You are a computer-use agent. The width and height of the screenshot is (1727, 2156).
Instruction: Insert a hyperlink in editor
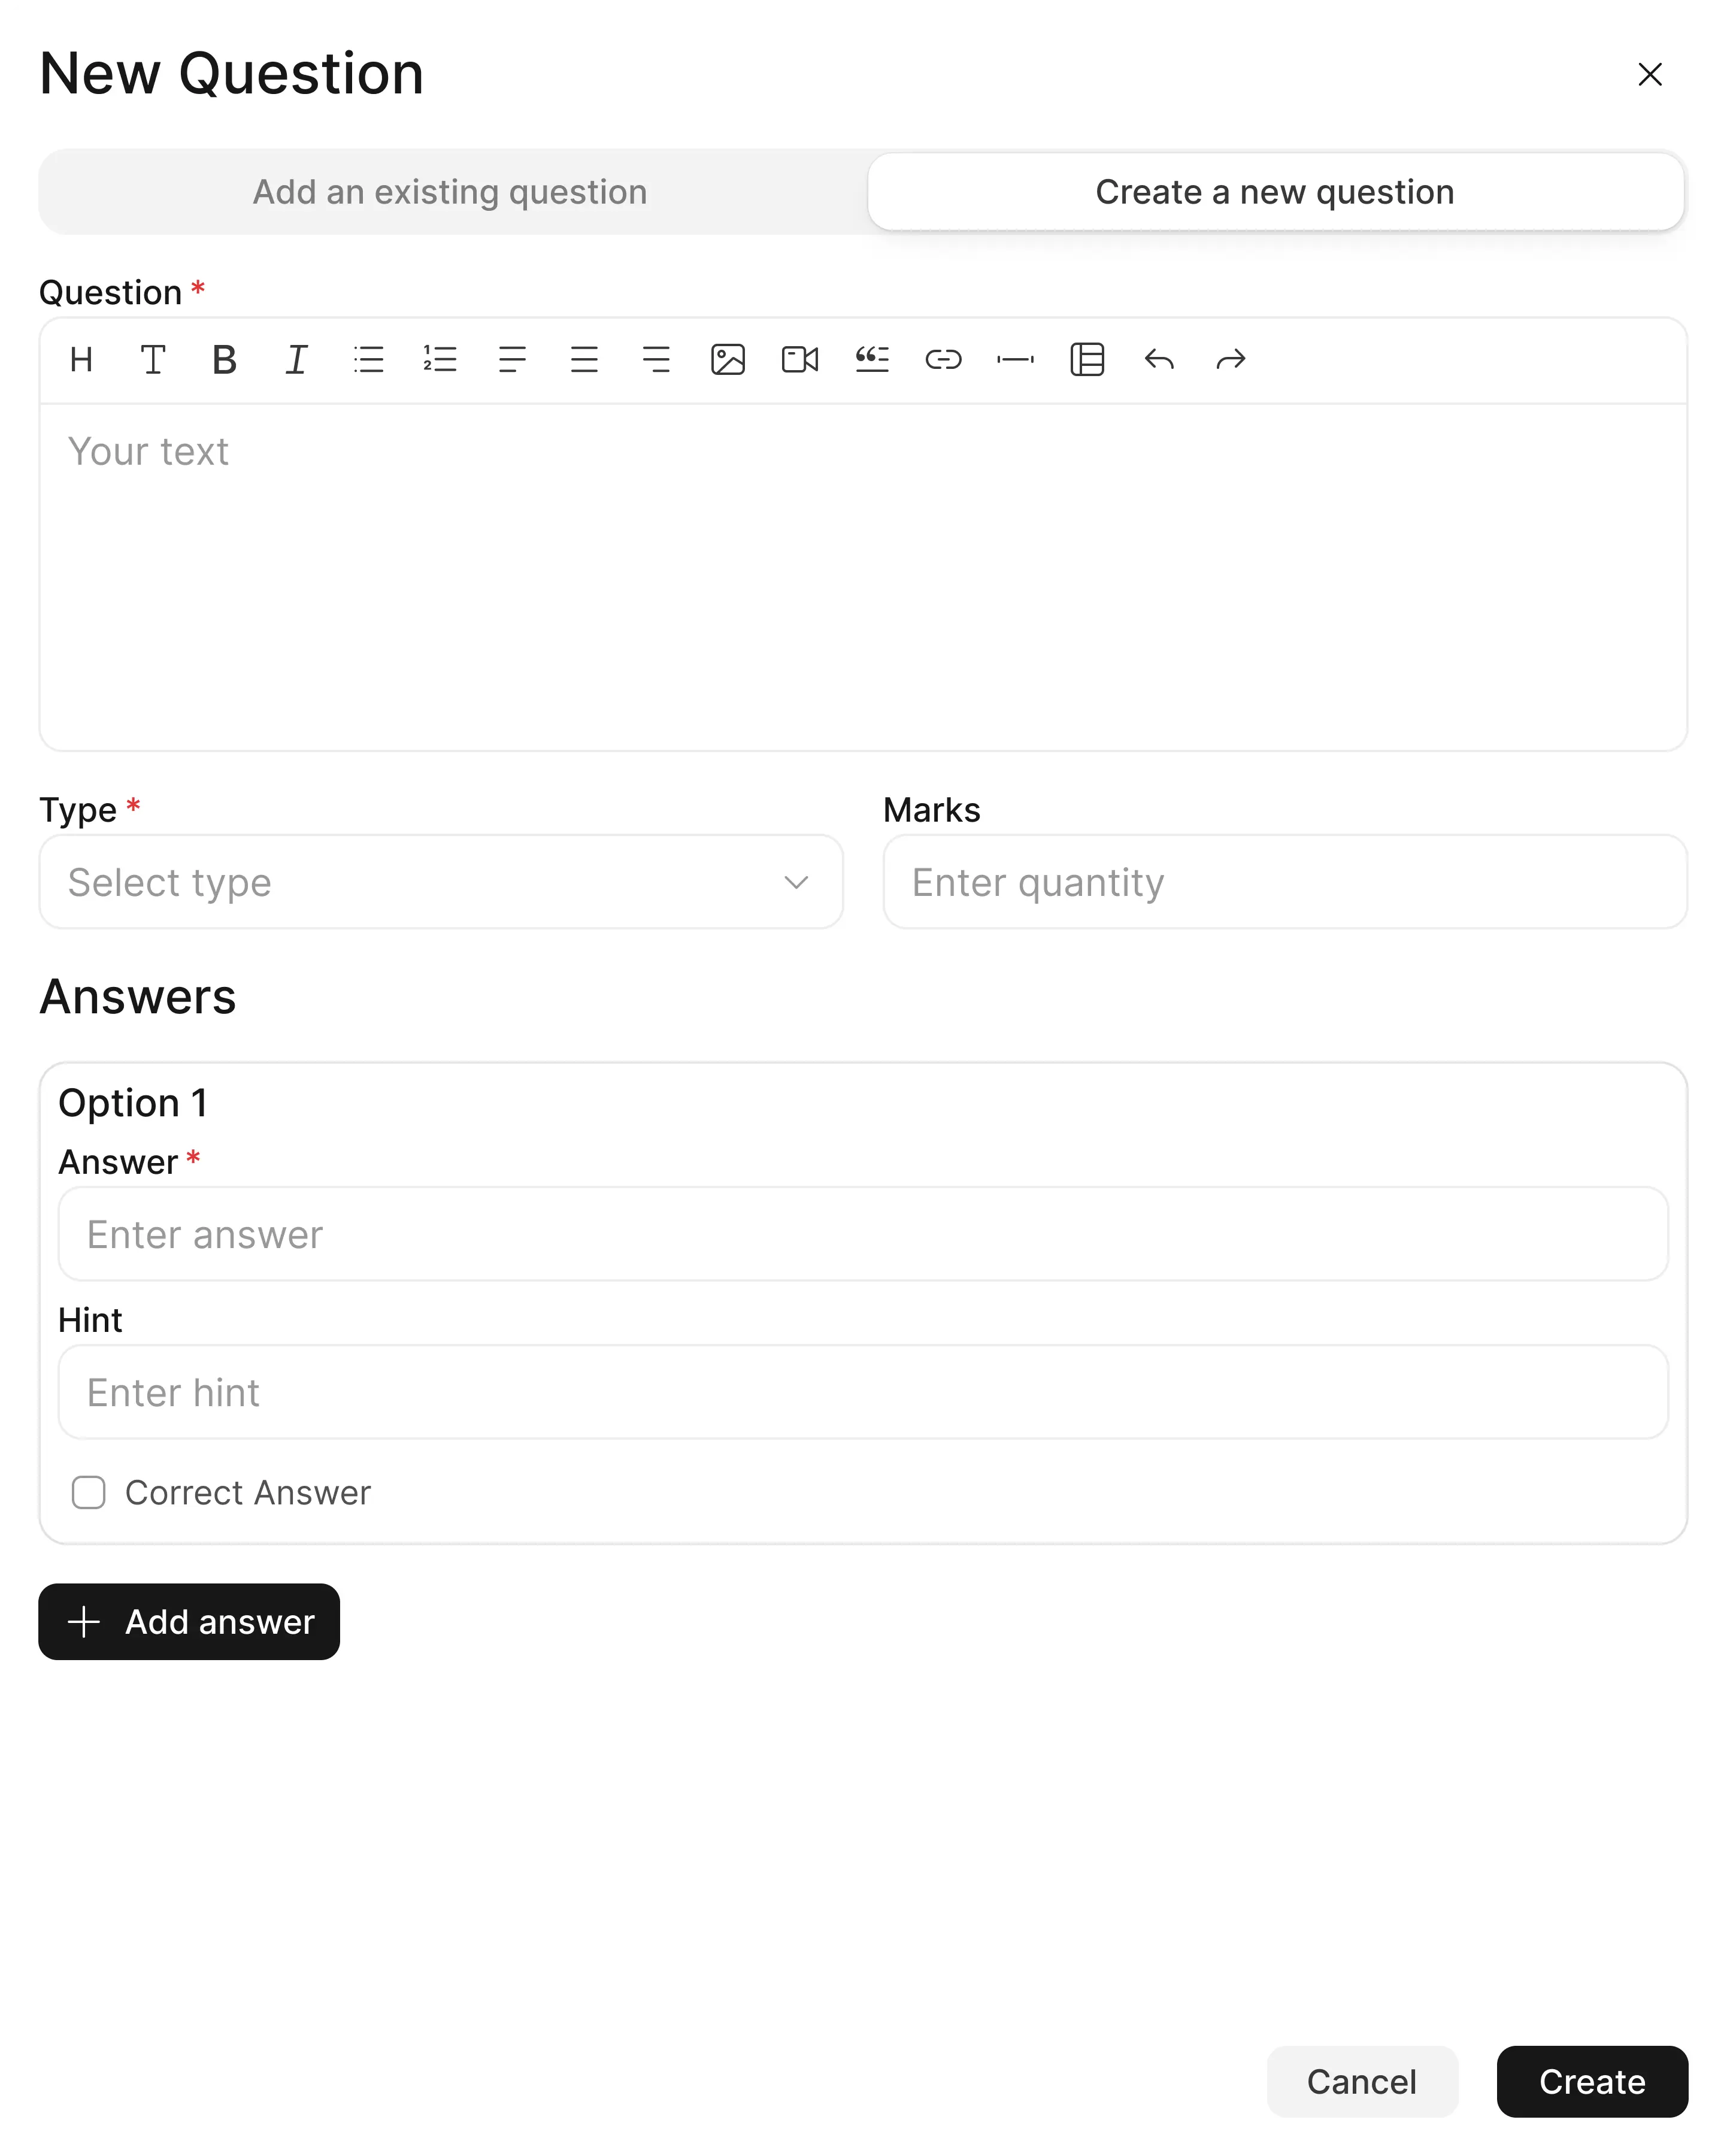(x=943, y=359)
